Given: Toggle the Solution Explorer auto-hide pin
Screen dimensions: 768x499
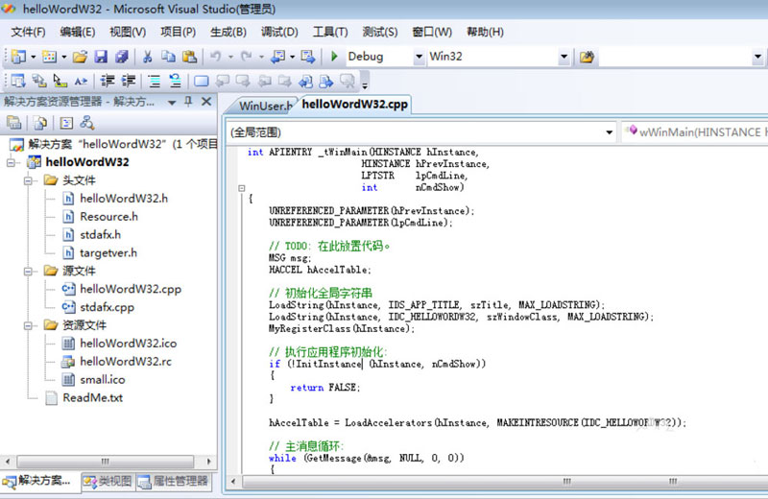Looking at the screenshot, I should click(x=188, y=101).
